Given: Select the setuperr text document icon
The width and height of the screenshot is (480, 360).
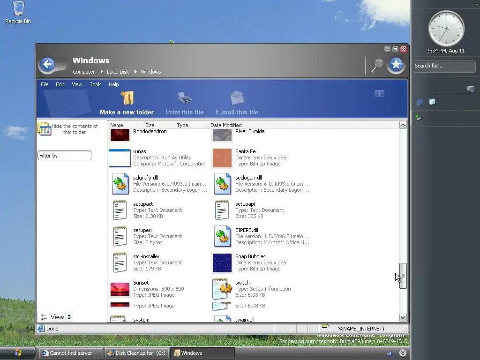Looking at the screenshot, I should pyautogui.click(x=120, y=236).
